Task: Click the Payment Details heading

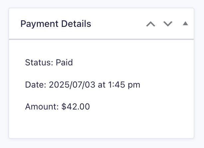Action: 56,24
